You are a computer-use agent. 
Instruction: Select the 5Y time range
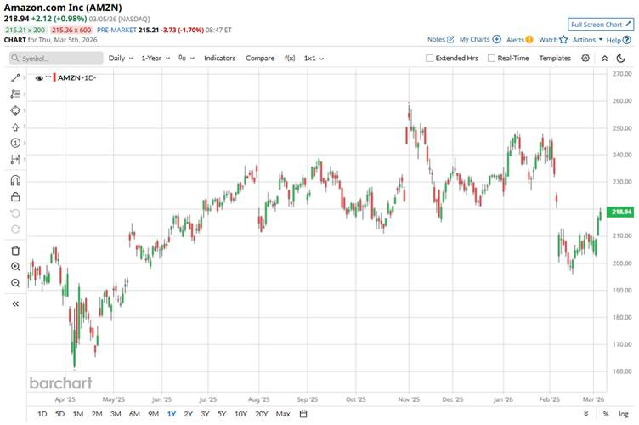tap(221, 414)
